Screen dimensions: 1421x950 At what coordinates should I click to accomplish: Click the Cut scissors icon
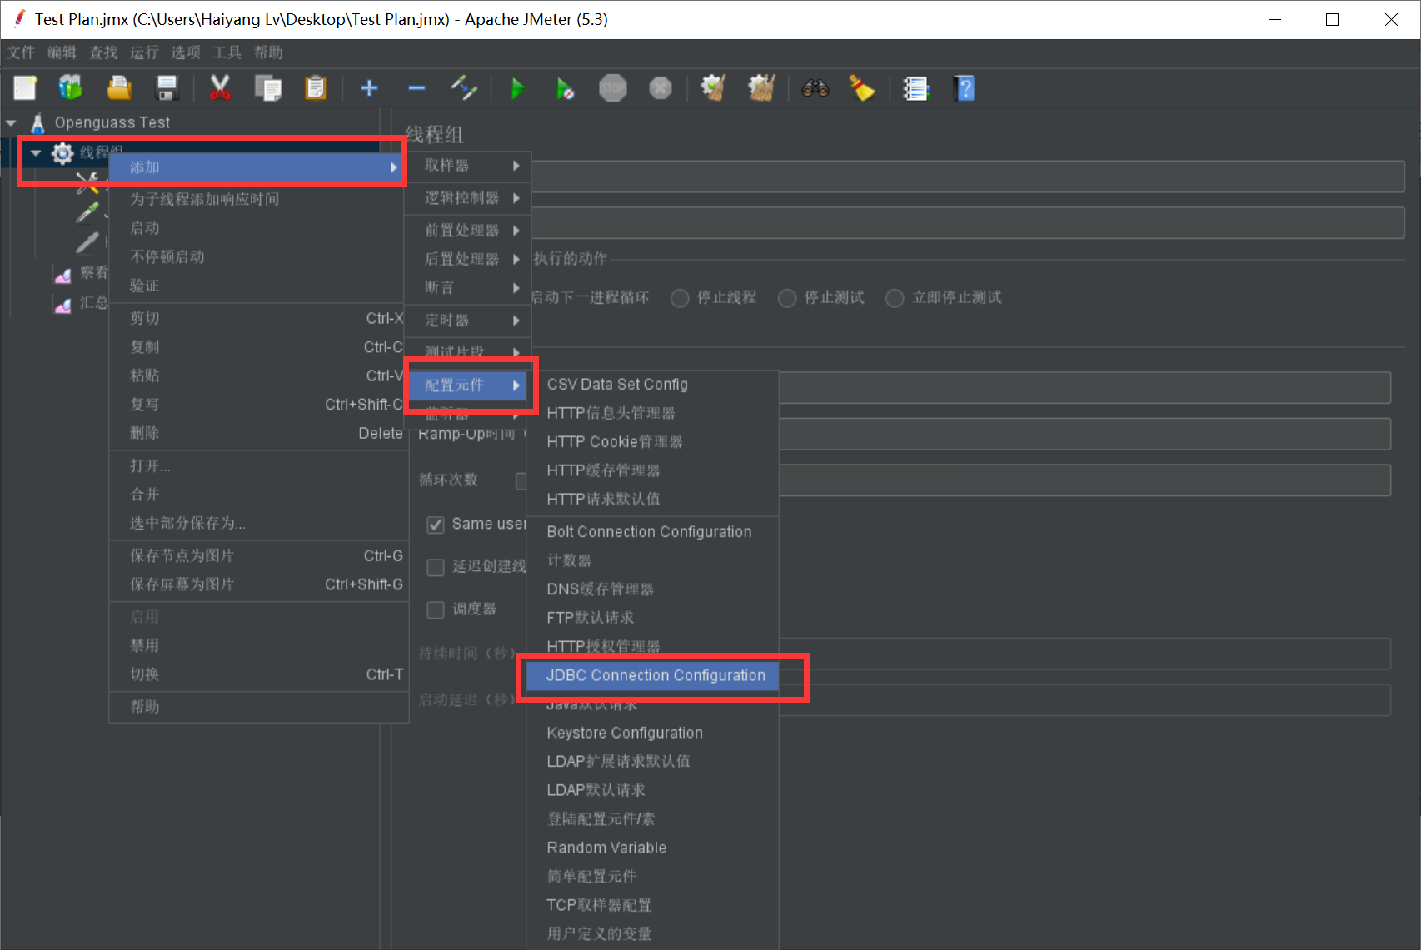220,87
